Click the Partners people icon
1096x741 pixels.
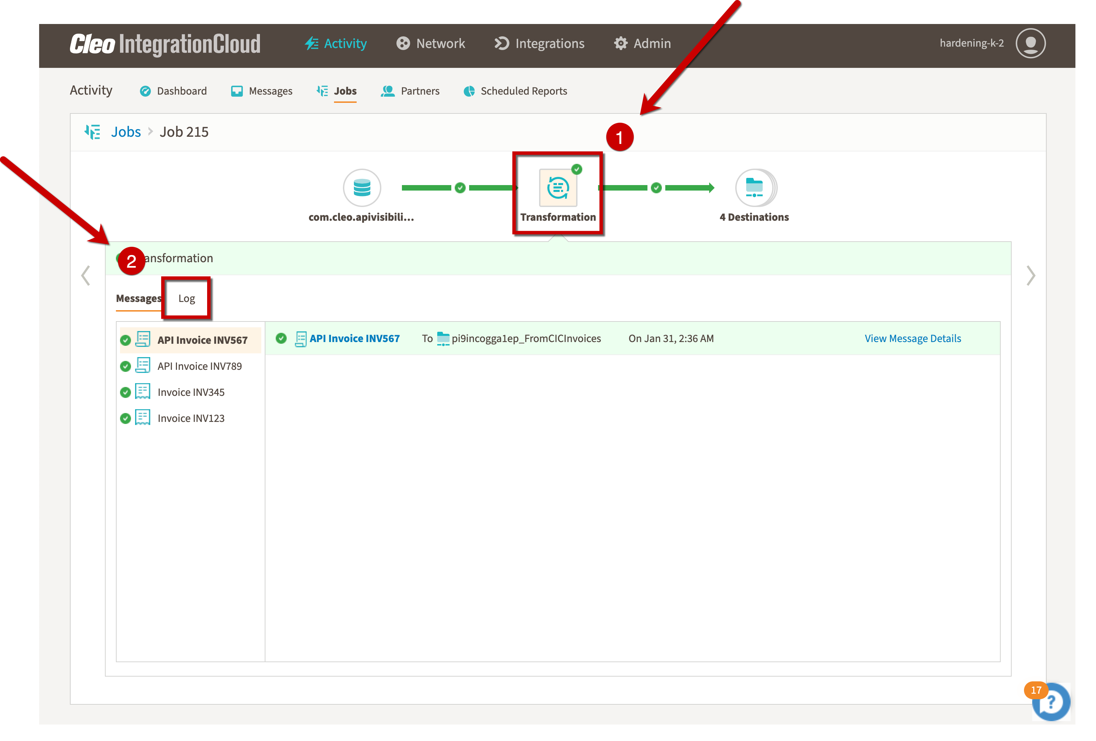click(388, 91)
